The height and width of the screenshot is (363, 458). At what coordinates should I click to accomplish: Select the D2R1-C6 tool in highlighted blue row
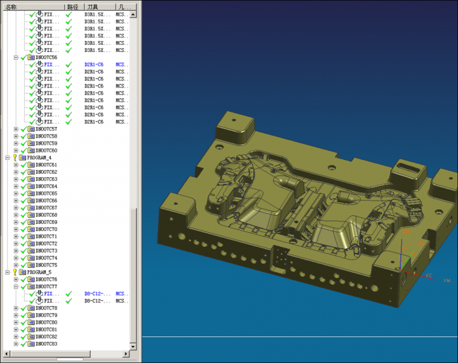[94, 65]
